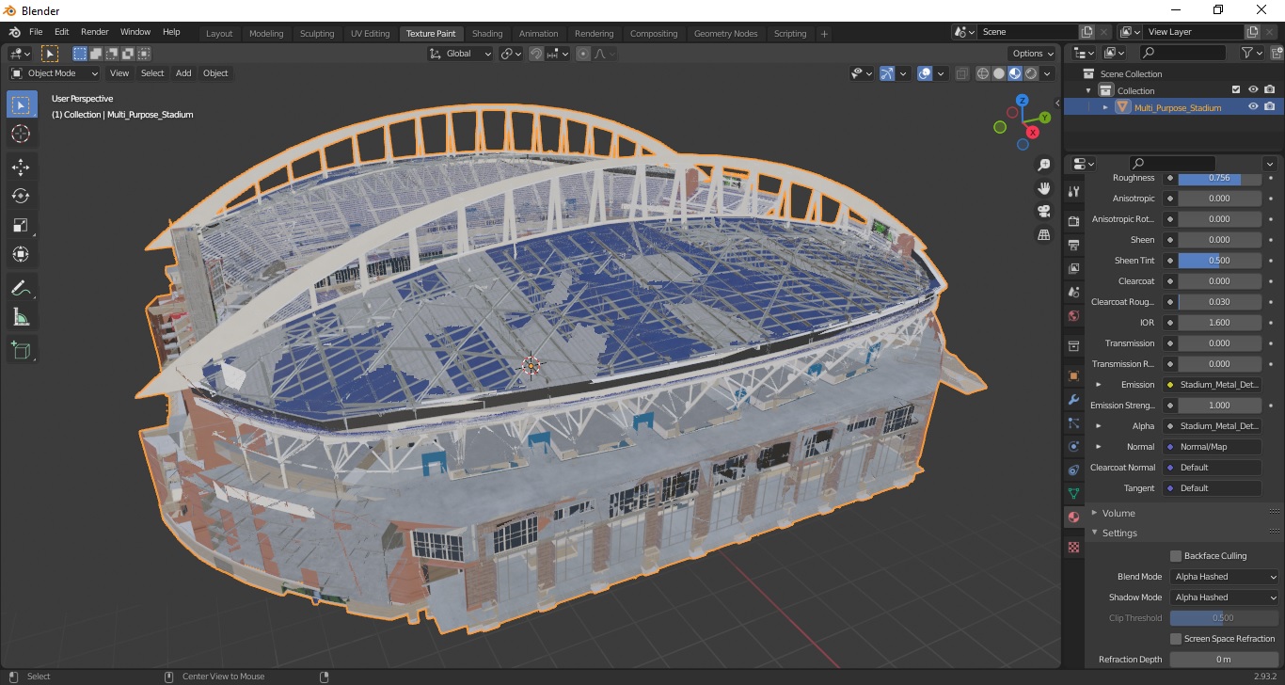1285x685 pixels.
Task: Switch perspective/orthographic with the grid gizmo
Action: 1043,235
